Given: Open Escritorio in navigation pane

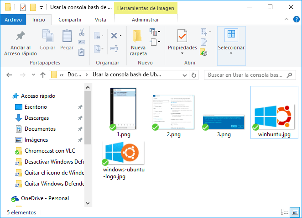Looking at the screenshot, I should pos(36,107).
